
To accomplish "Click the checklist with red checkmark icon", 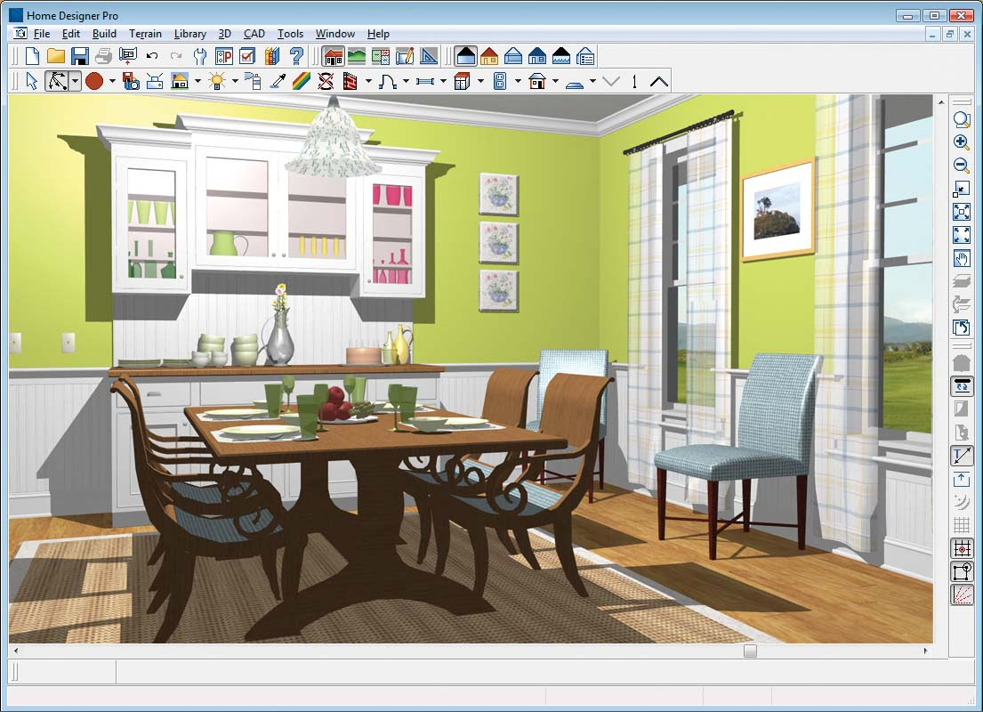I will 247,56.
